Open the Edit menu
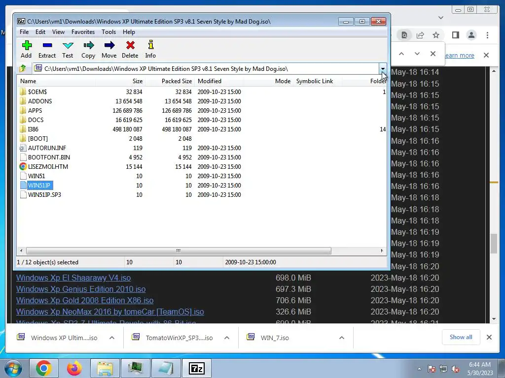Viewport: 505px width, 378px height. pyautogui.click(x=40, y=32)
